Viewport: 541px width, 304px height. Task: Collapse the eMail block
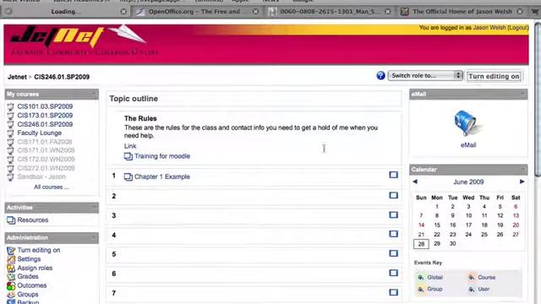[522, 94]
